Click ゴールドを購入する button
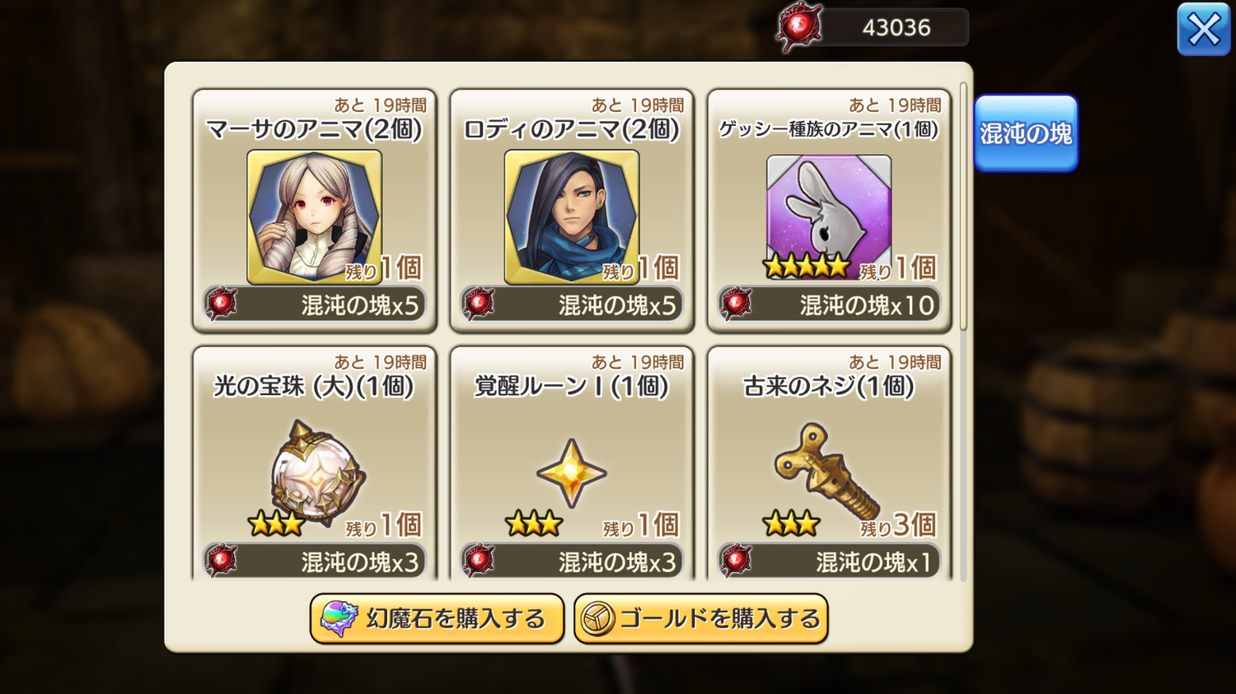Viewport: 1236px width, 694px height. (700, 619)
